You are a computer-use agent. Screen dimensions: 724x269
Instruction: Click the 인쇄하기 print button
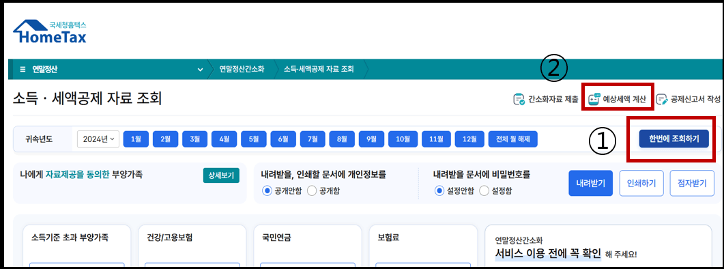(641, 183)
